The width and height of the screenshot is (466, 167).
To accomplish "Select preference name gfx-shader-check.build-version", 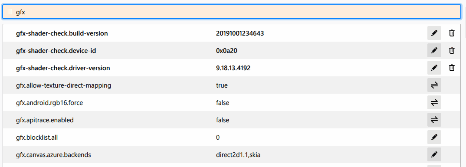I will point(62,33).
